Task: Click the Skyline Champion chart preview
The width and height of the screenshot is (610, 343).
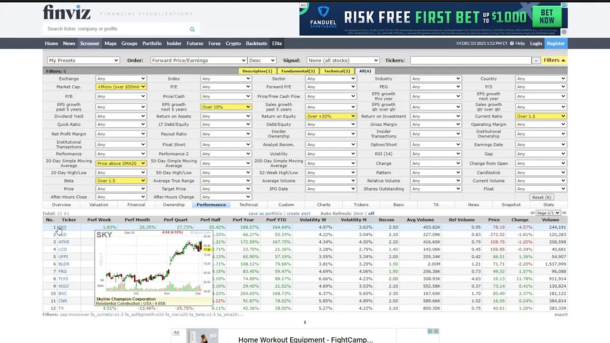Action: 152,267
